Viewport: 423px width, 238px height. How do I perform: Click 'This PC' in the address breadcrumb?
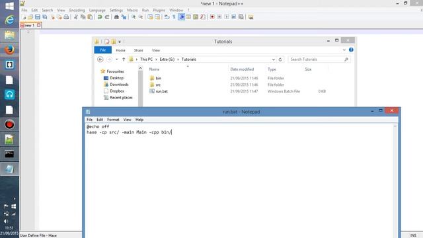click(146, 59)
